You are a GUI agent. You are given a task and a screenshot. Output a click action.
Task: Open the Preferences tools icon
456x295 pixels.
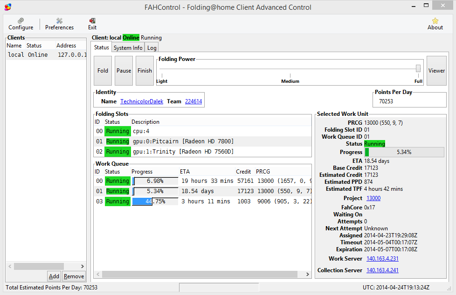click(59, 20)
